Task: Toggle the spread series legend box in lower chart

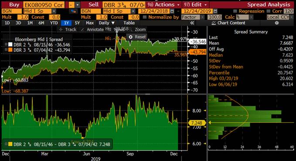Action: point(6,144)
